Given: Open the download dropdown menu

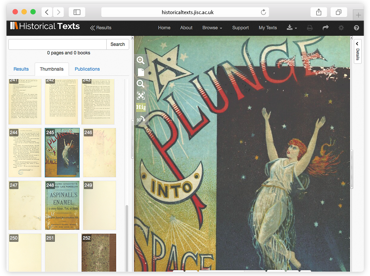Looking at the screenshot, I should tap(292, 28).
